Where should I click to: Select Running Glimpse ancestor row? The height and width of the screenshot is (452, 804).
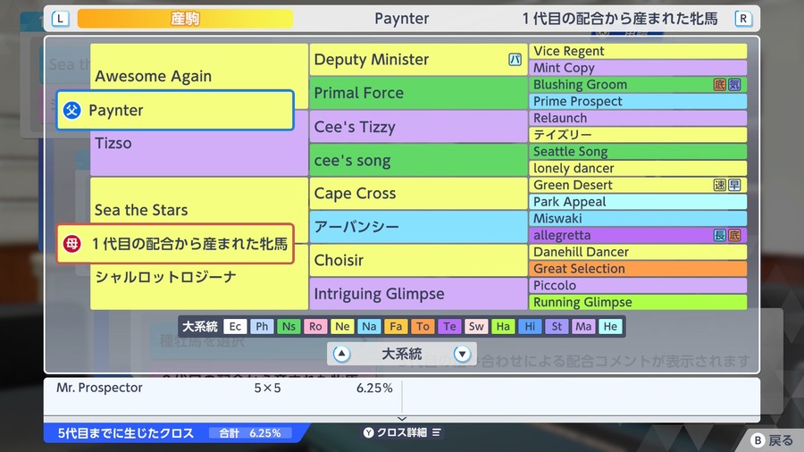pyautogui.click(x=638, y=302)
